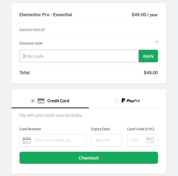178x176 pixels.
Task: Click the Elementor Pro - Essential product title
Action: (46, 15)
